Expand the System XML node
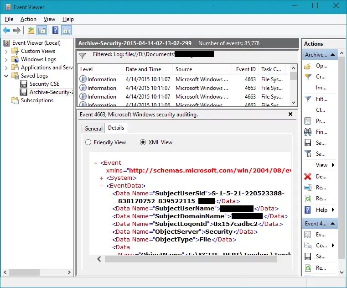Screen dimensions: 347x288 point(102,178)
